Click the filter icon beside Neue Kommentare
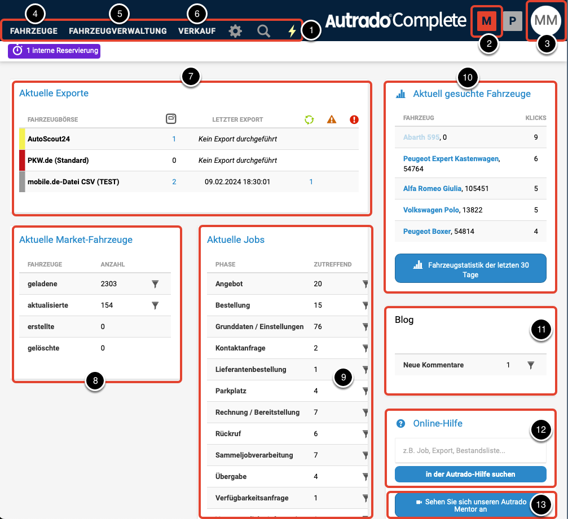Viewport: 568px width, 519px height. click(x=530, y=365)
